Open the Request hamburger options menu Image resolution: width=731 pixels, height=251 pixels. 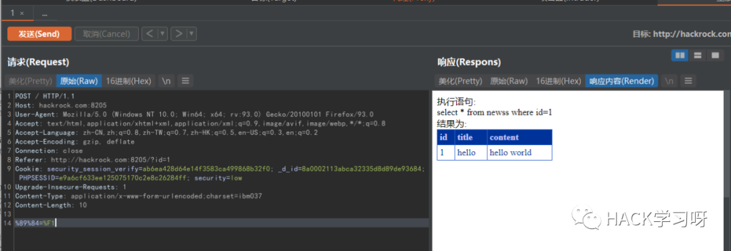point(185,81)
